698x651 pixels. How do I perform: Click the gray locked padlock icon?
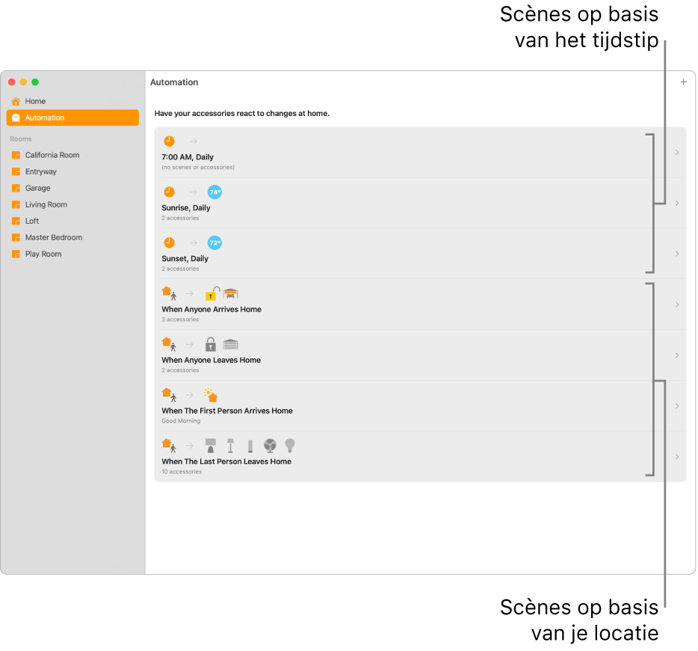coord(210,344)
